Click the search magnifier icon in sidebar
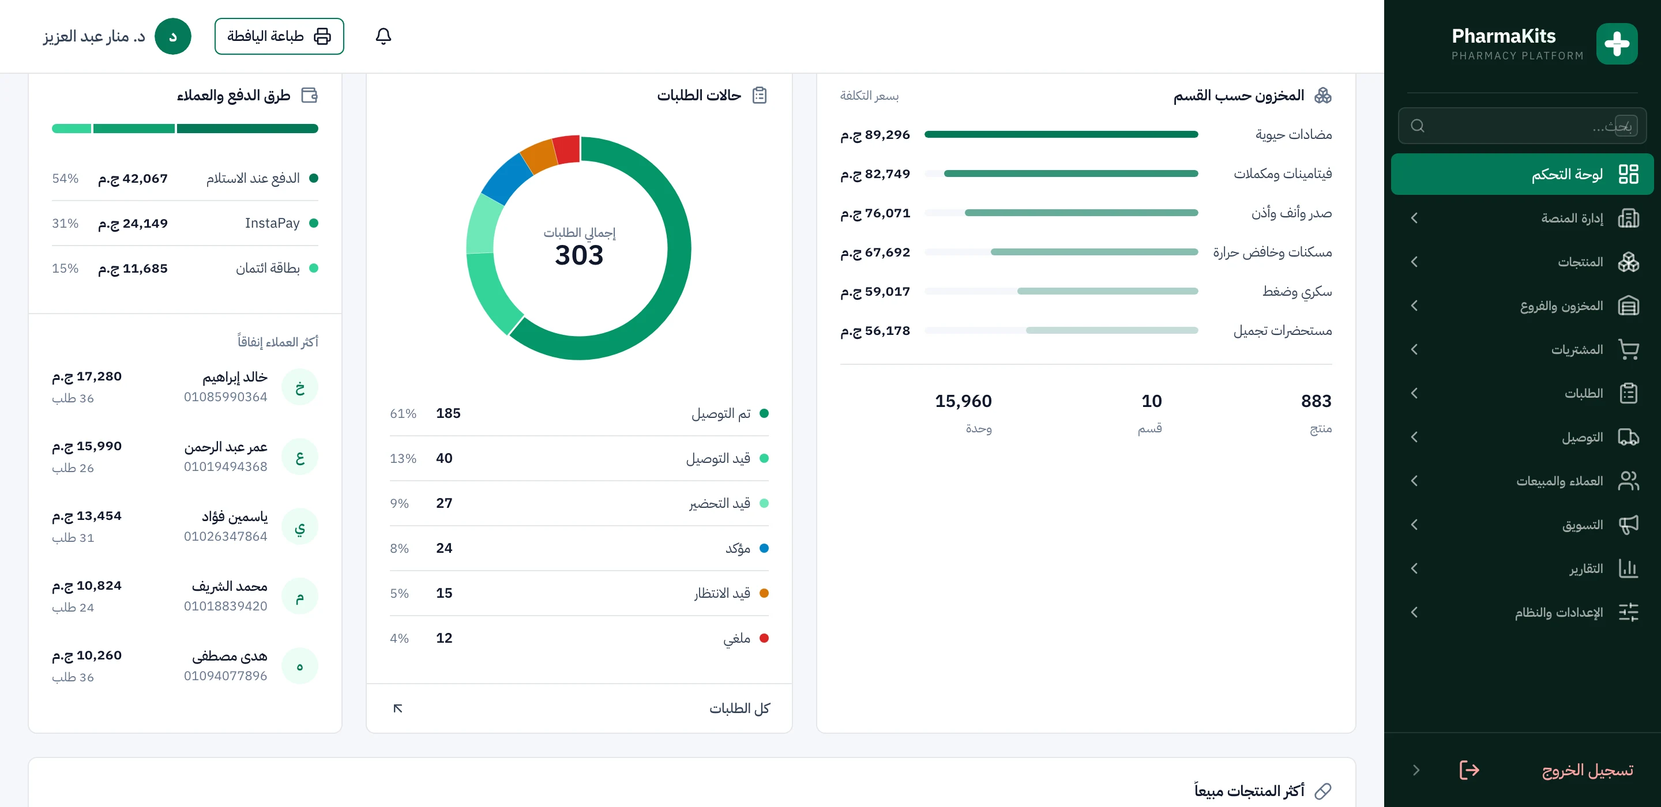The height and width of the screenshot is (807, 1661). [x=1416, y=126]
